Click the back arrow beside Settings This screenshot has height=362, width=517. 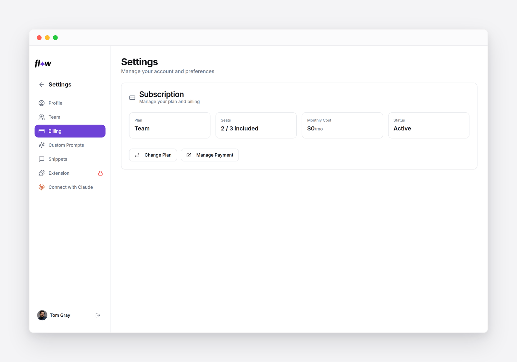pos(41,85)
